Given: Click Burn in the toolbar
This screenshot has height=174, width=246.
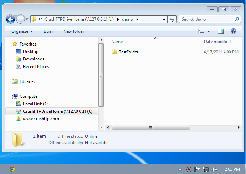Looking at the screenshot, I should click(48, 31).
